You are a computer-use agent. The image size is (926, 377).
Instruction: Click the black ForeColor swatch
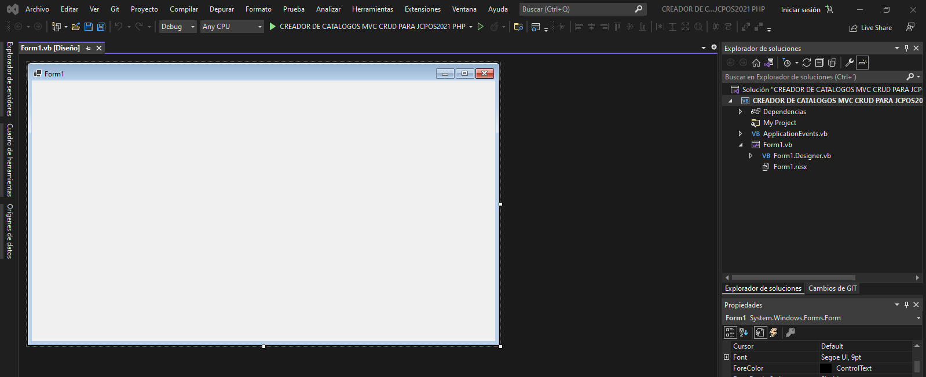click(x=826, y=368)
